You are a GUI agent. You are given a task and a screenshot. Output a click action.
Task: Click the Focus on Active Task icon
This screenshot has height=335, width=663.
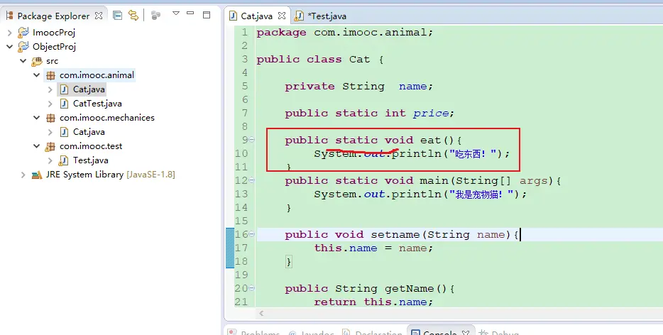pyautogui.click(x=155, y=15)
